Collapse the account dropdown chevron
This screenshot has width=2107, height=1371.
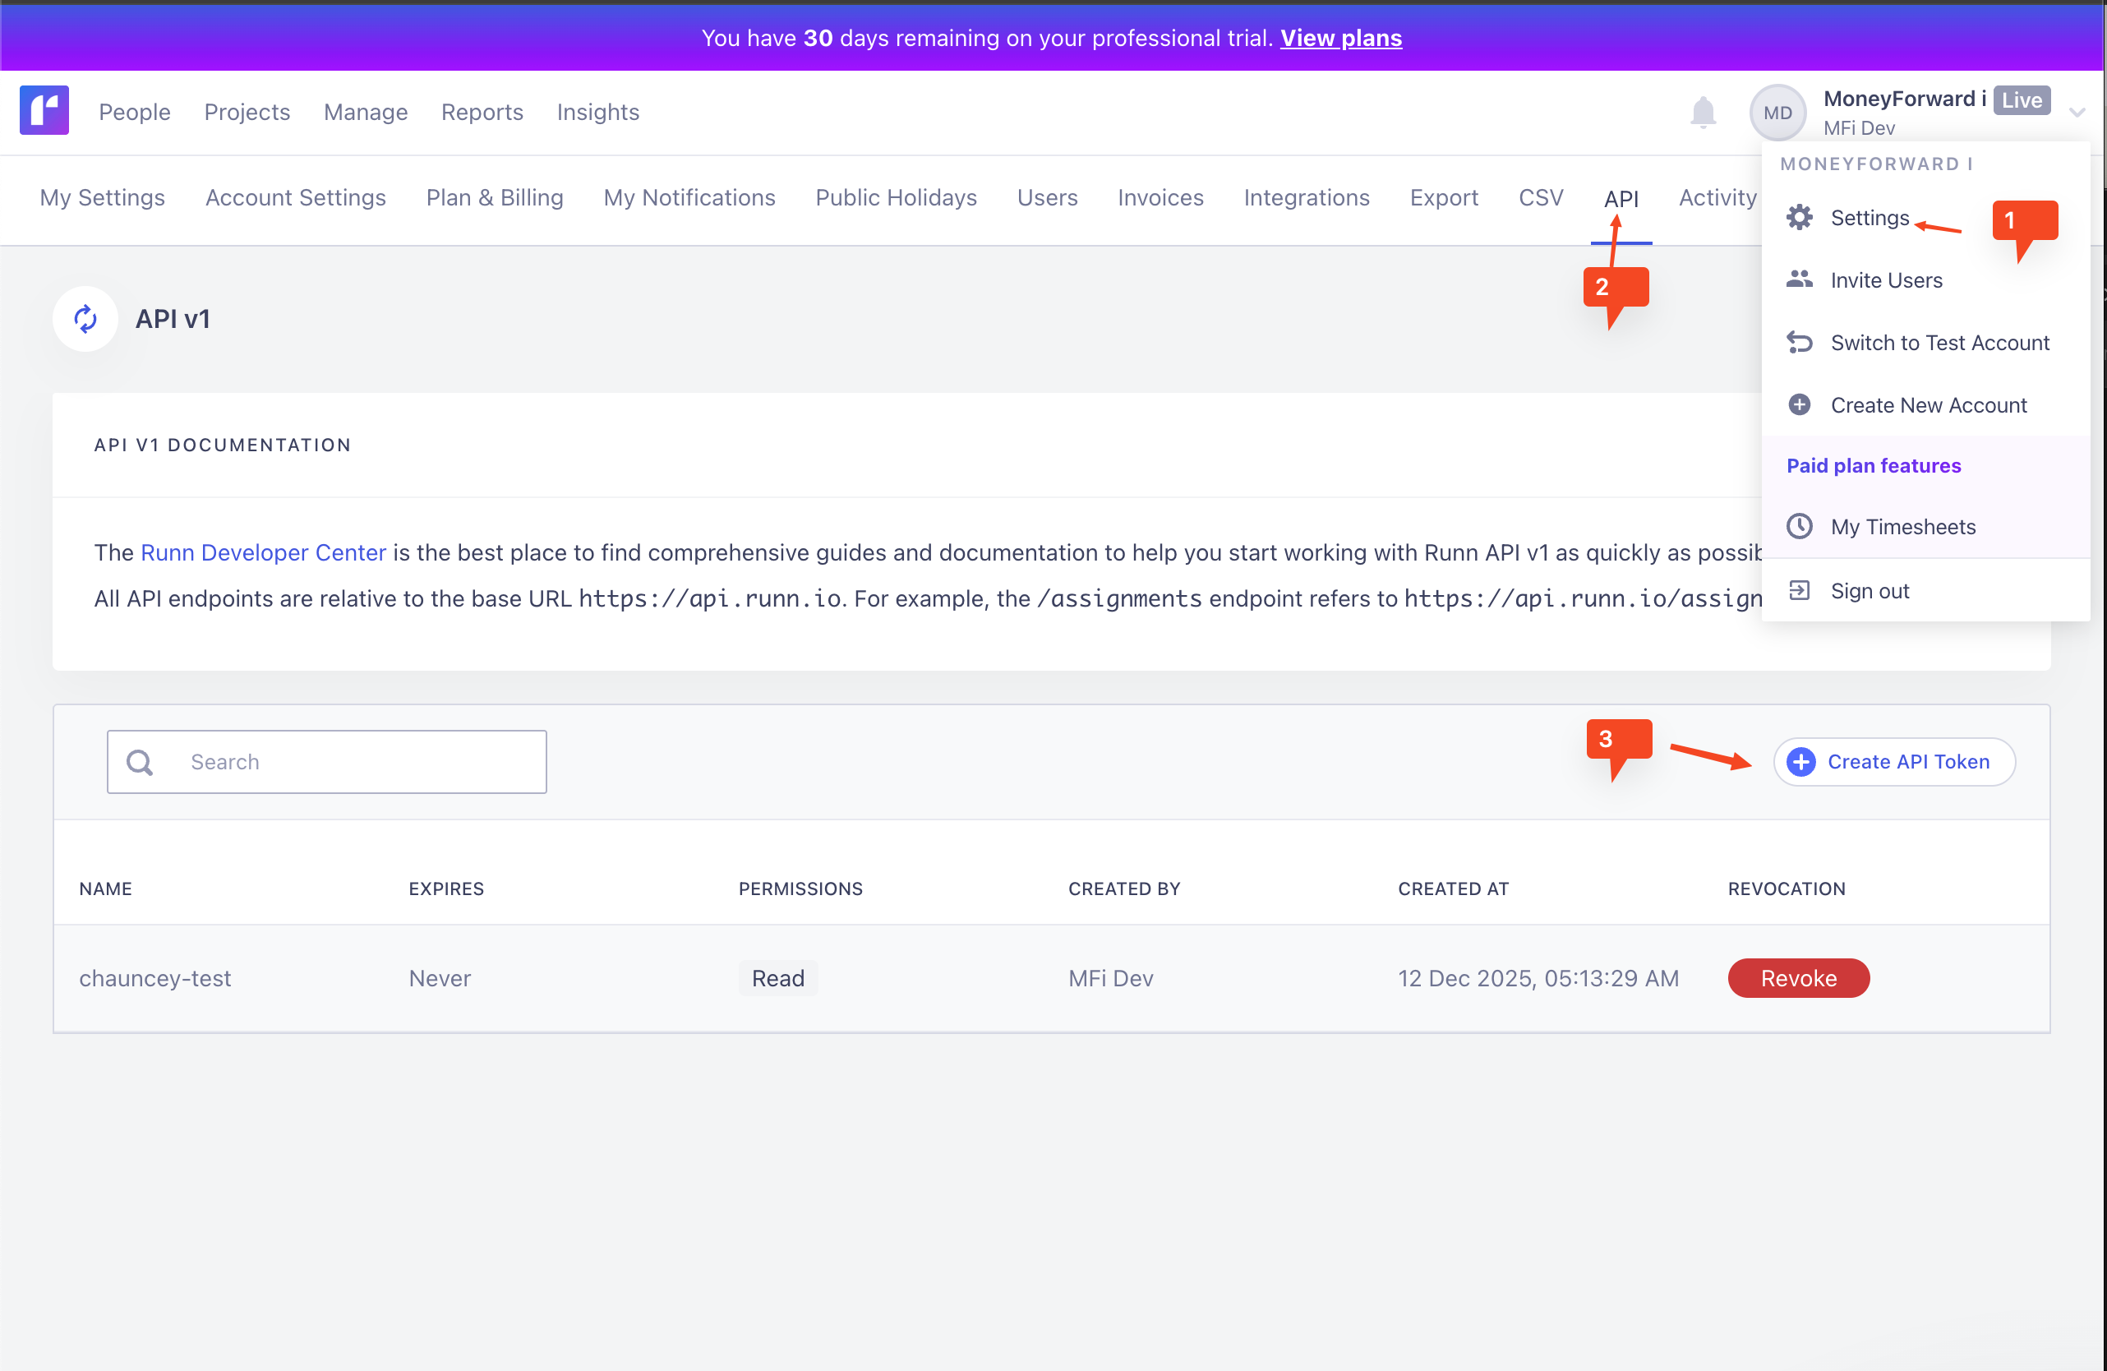[x=2077, y=113]
